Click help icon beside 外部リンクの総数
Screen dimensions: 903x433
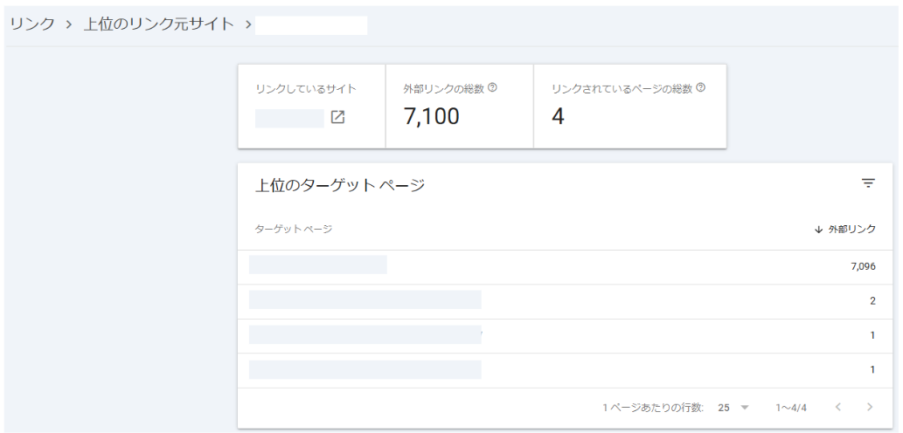tap(493, 88)
